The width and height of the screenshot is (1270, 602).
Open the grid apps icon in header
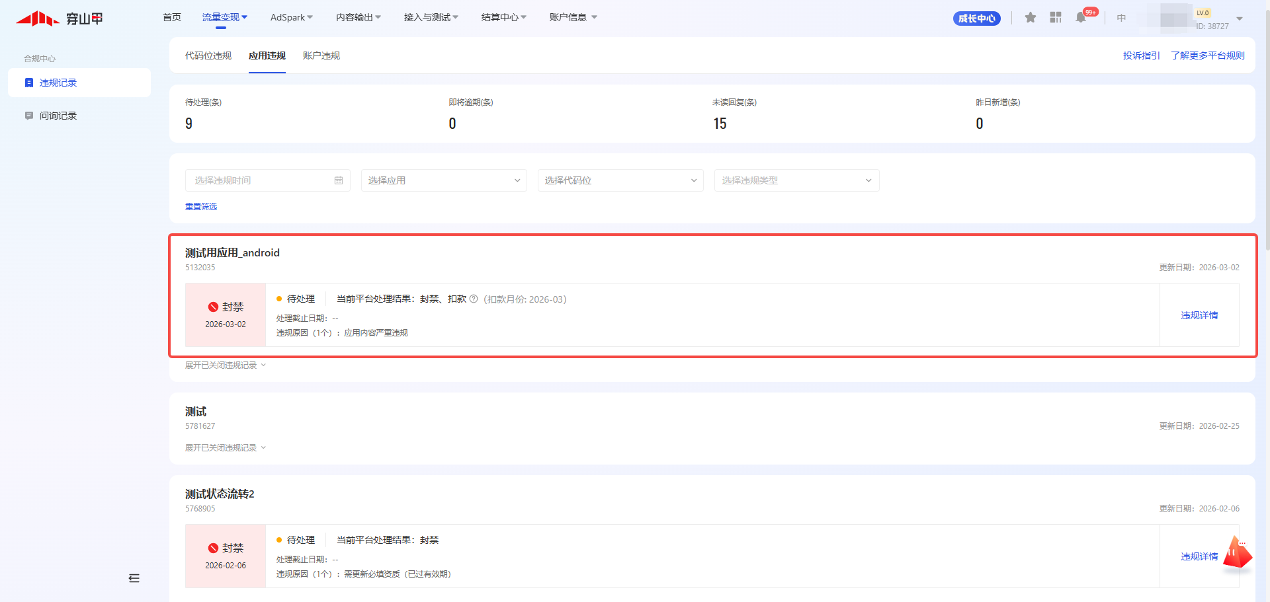tap(1055, 18)
